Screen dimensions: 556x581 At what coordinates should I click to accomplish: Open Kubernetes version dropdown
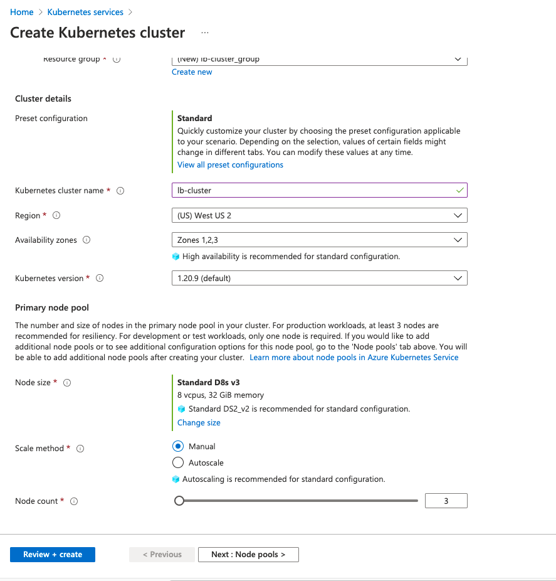[x=320, y=278]
